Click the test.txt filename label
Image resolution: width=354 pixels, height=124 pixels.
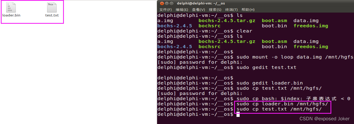[52, 15]
